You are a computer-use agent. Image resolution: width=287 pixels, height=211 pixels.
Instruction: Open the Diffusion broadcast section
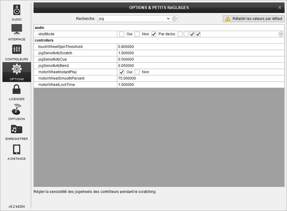point(17,112)
